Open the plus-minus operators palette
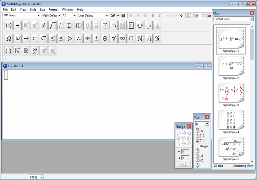Viewport: 257px width, 180px height. (96, 38)
